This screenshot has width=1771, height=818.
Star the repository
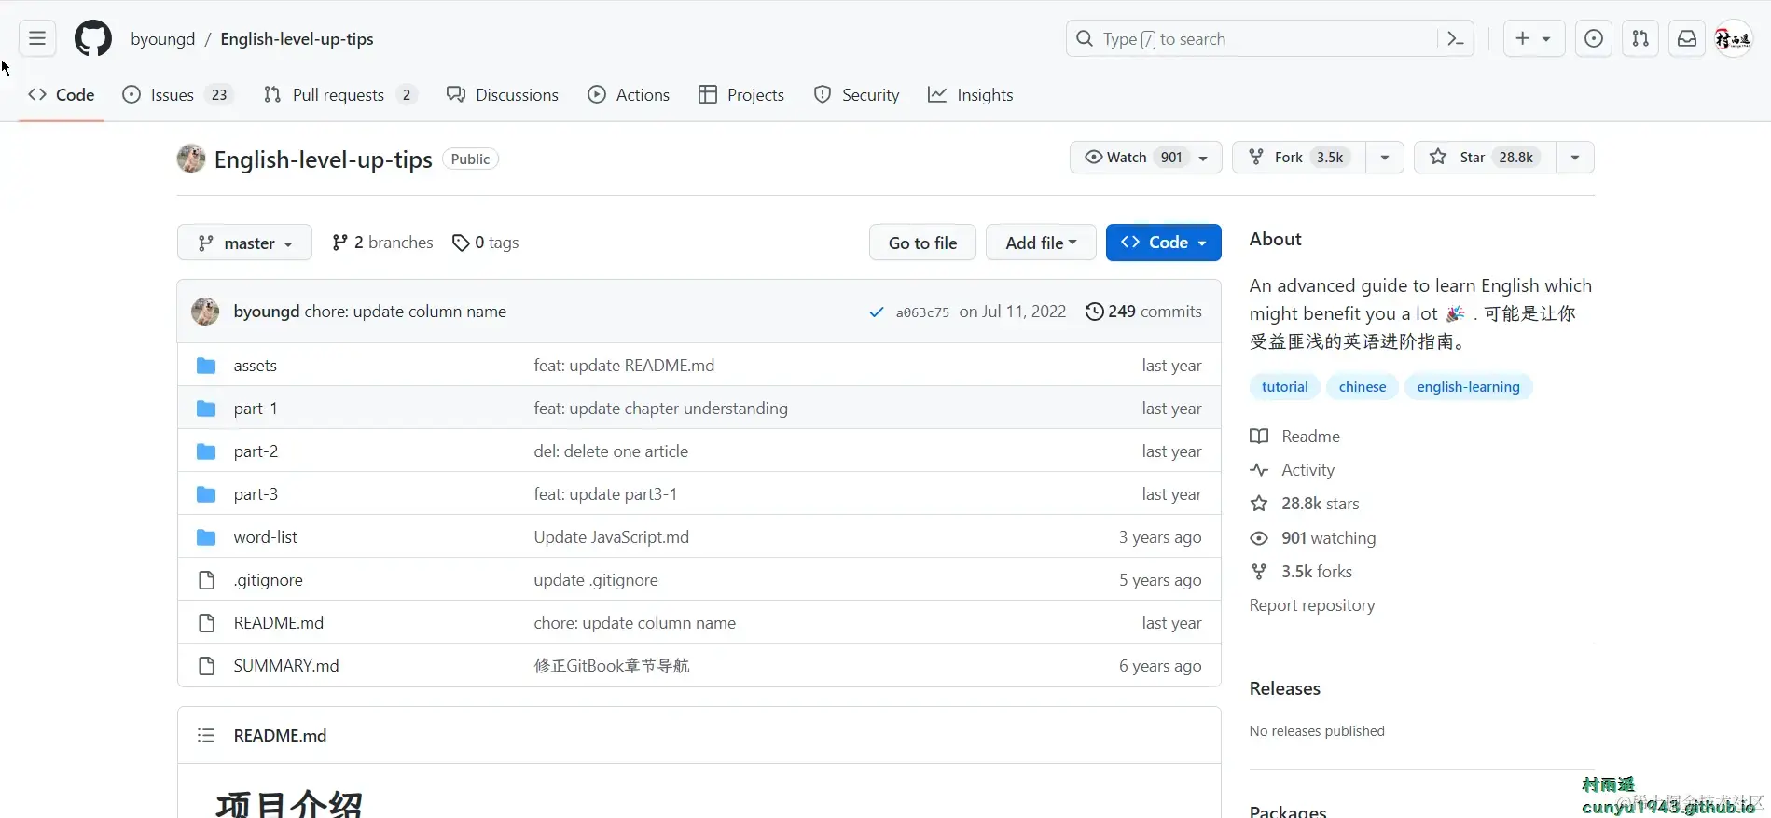(1486, 158)
